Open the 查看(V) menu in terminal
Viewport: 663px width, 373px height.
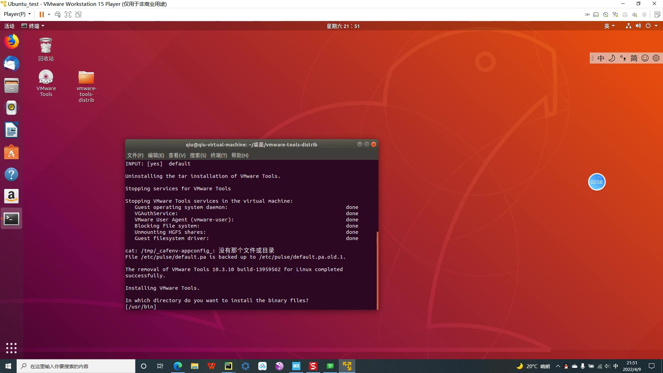[177, 155]
